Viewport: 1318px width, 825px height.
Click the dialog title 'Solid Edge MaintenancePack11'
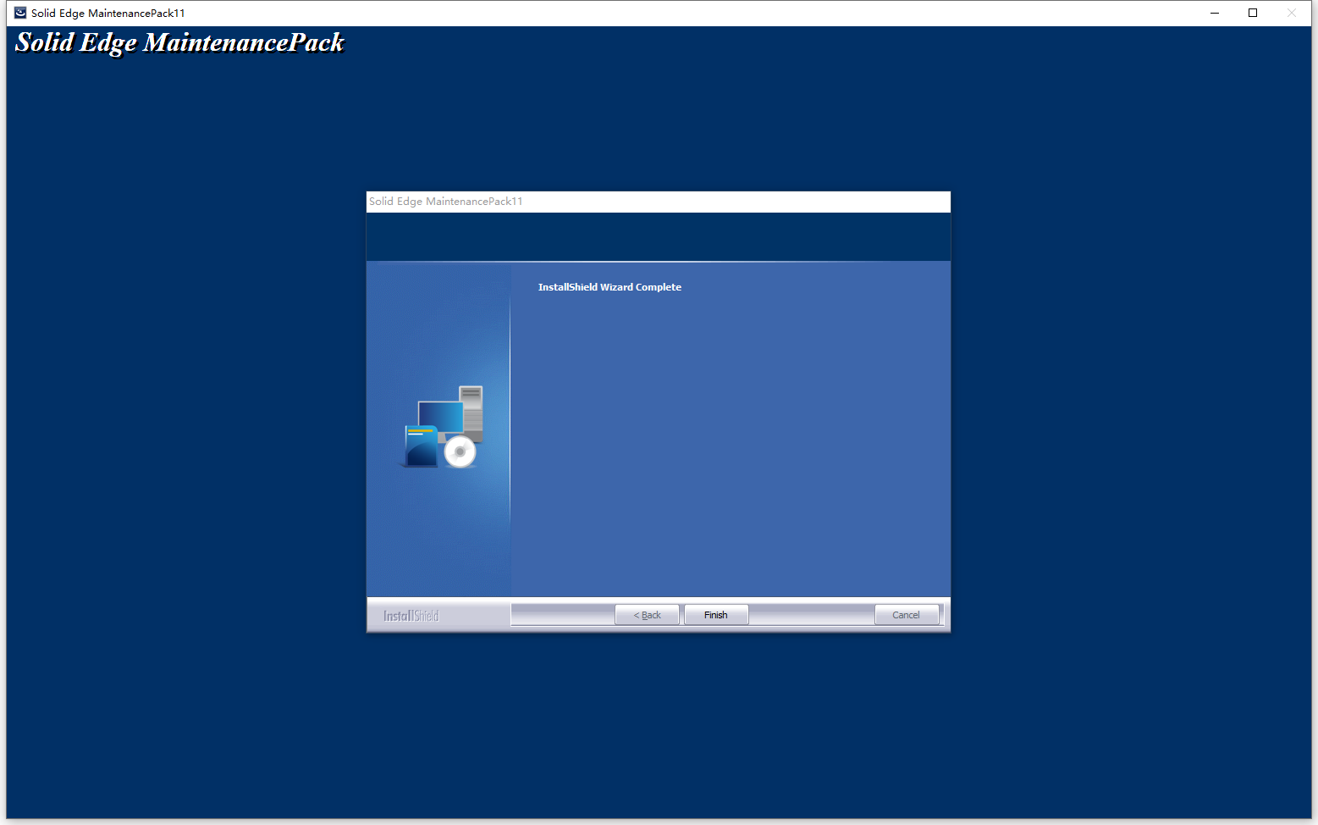click(x=446, y=202)
